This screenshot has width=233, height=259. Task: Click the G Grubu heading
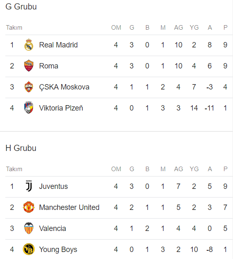pyautogui.click(x=21, y=7)
